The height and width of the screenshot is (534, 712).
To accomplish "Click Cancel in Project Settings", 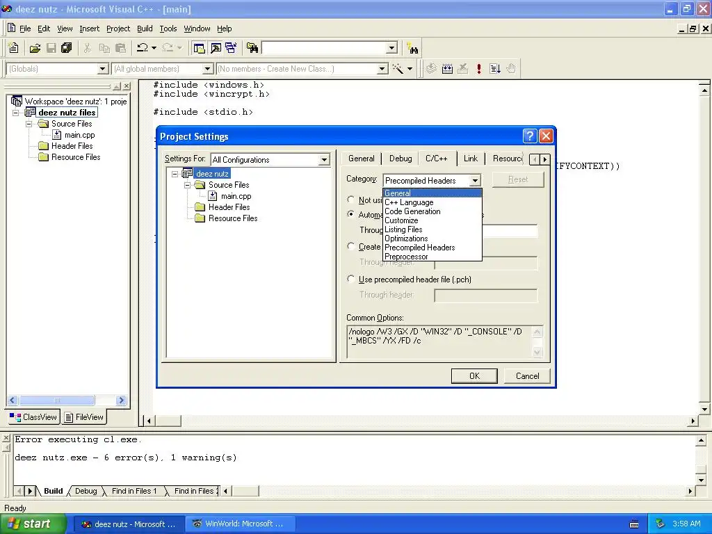I will coord(527,376).
